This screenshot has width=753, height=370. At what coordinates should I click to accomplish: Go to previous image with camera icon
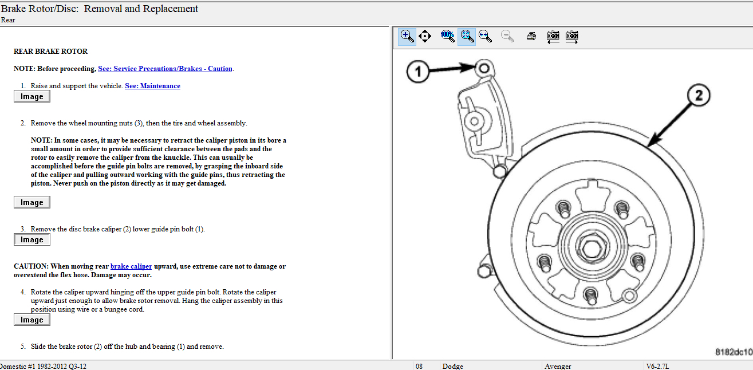click(553, 37)
